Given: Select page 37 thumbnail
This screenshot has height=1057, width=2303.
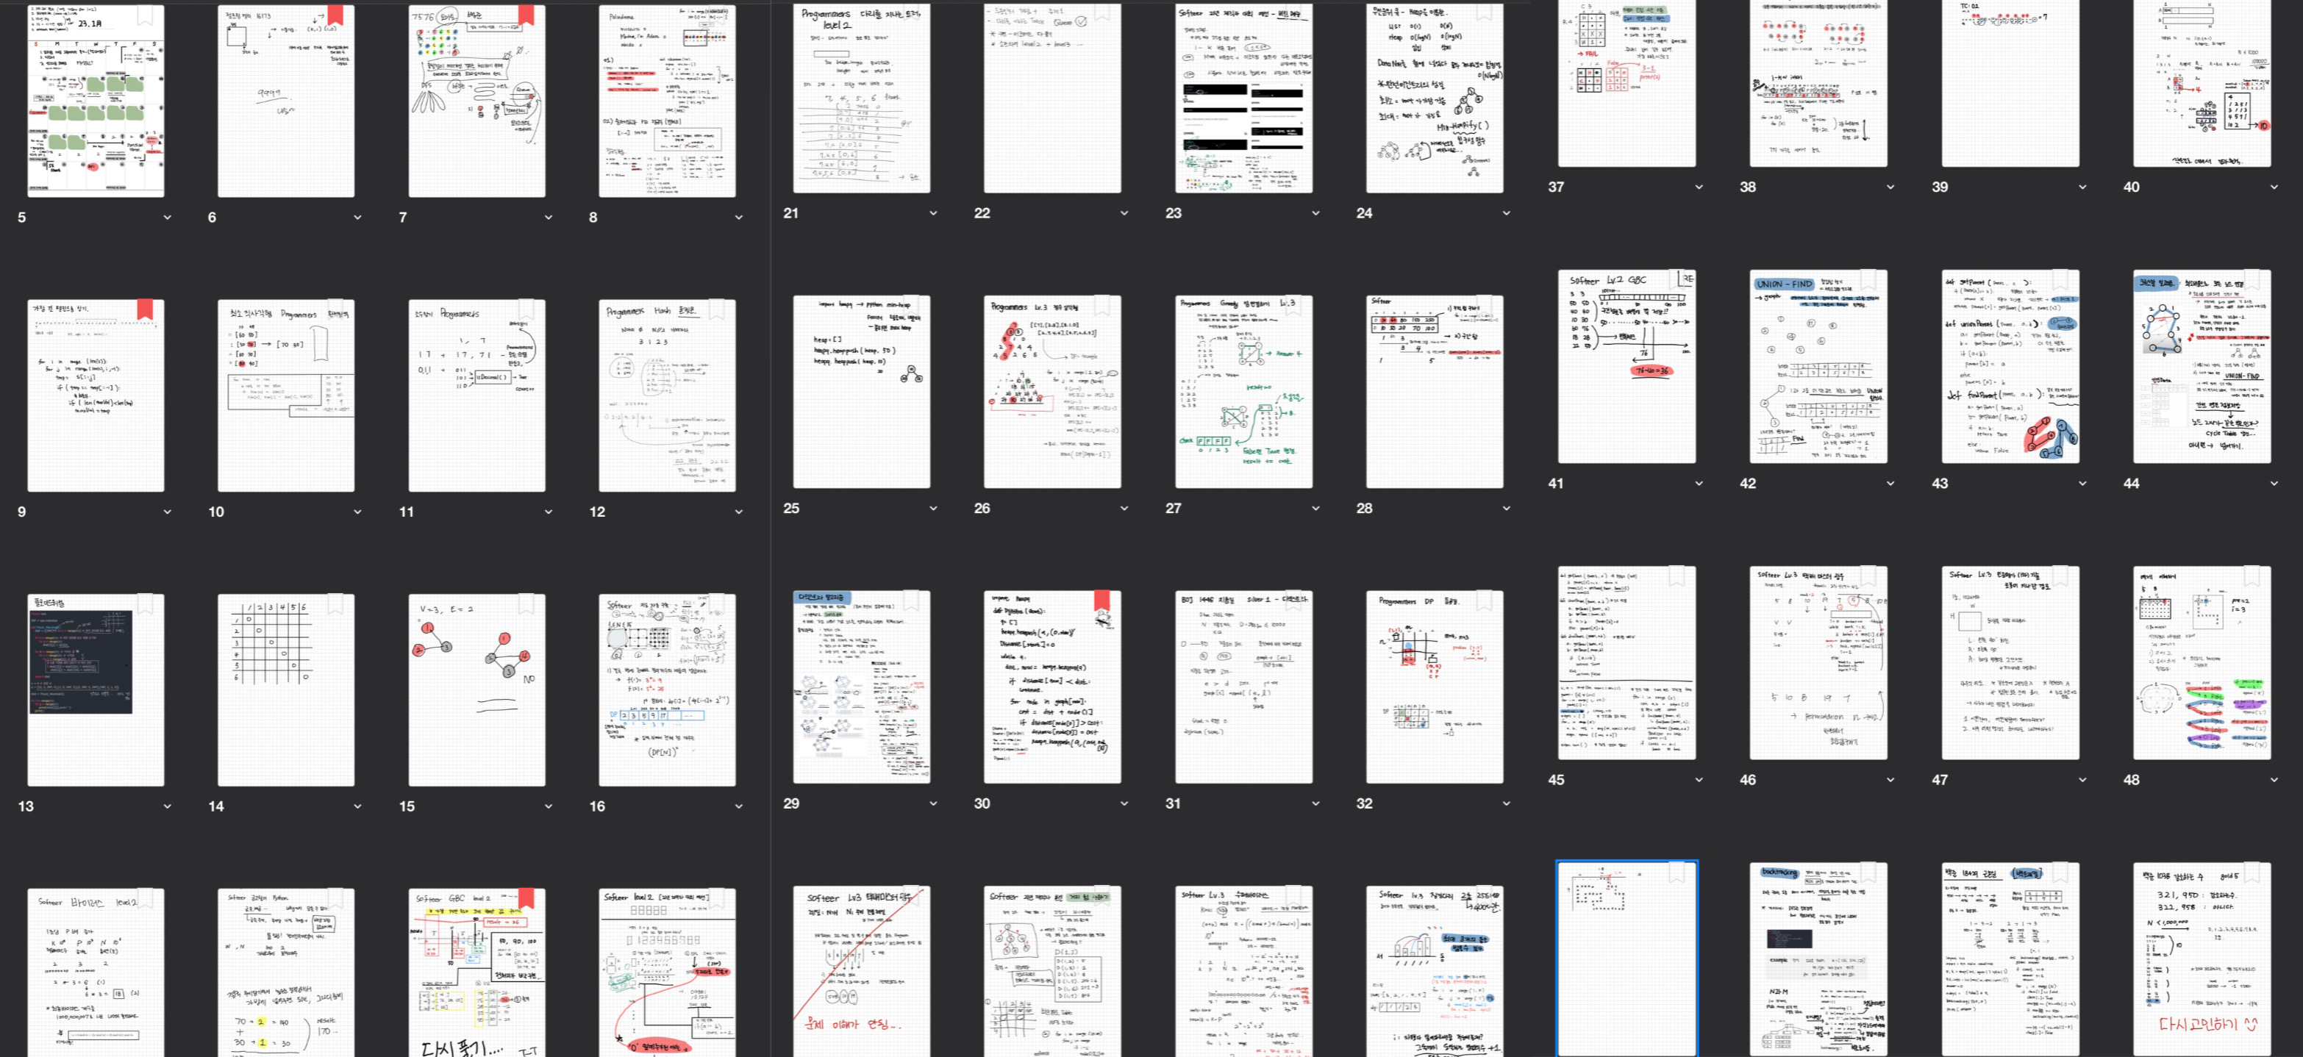Looking at the screenshot, I should [1627, 83].
